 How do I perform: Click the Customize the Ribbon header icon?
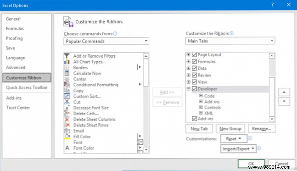tap(68, 21)
